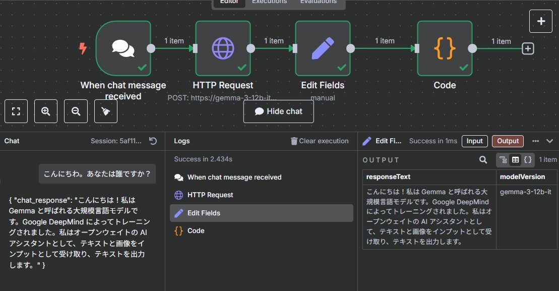Show the Input pane for Edit Fields
559x291 pixels.
(x=474, y=141)
